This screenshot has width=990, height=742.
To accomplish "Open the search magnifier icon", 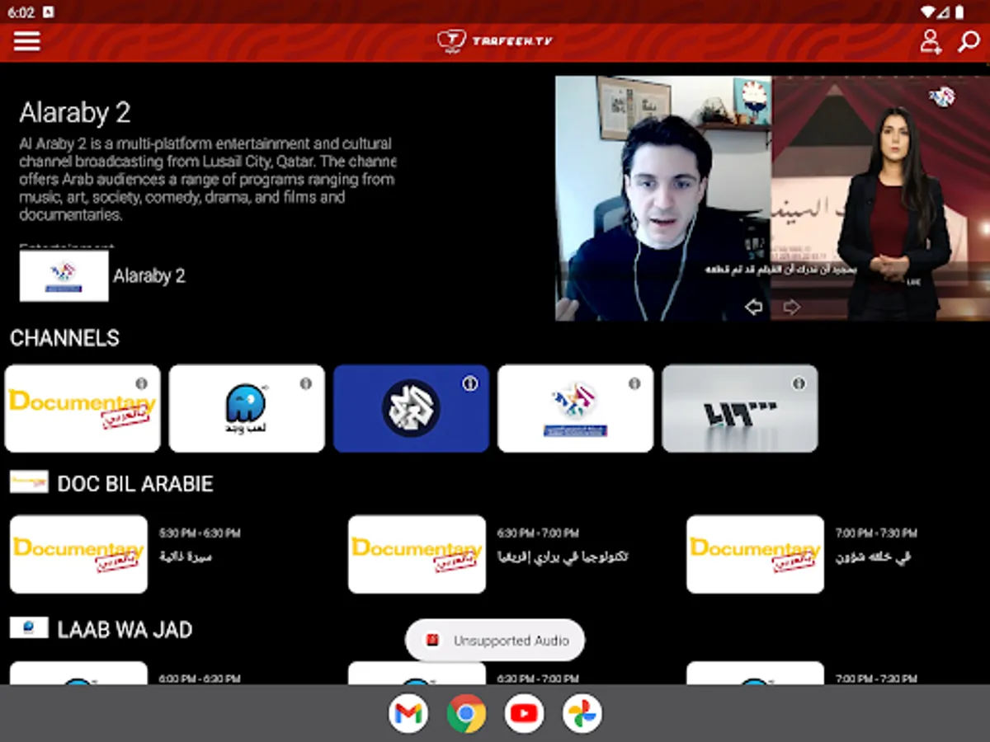I will 969,41.
